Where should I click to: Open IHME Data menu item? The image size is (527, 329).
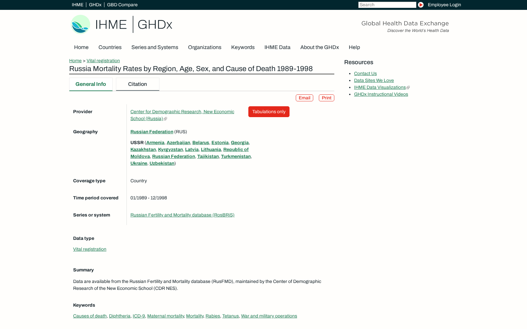(277, 47)
